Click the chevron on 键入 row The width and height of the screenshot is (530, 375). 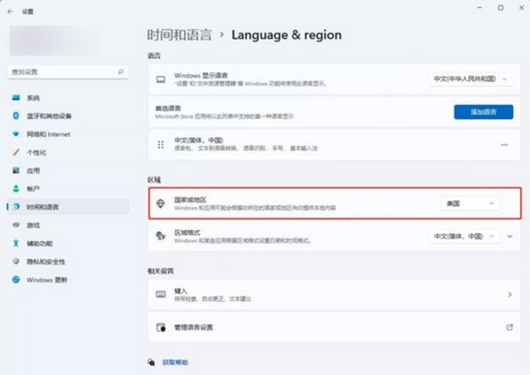click(510, 295)
